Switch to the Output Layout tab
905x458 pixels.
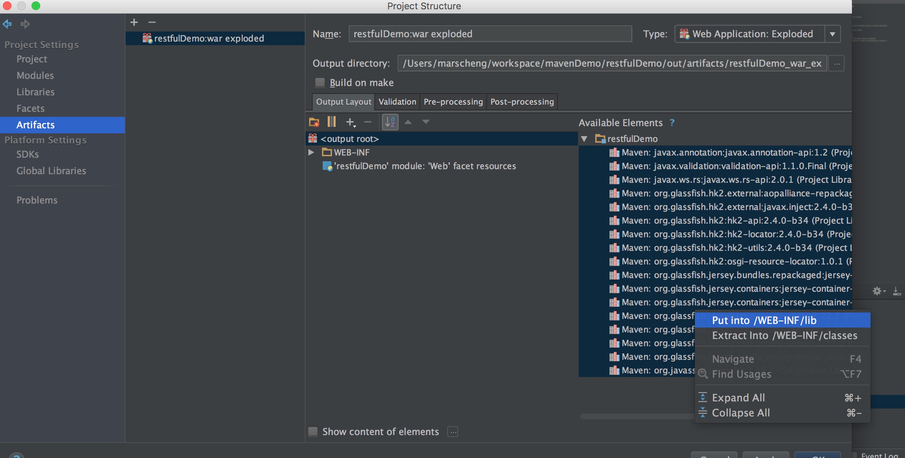click(343, 102)
